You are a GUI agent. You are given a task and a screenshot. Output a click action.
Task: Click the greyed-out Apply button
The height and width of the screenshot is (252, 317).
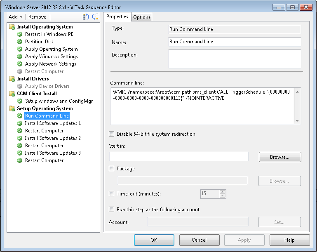pos(244,240)
